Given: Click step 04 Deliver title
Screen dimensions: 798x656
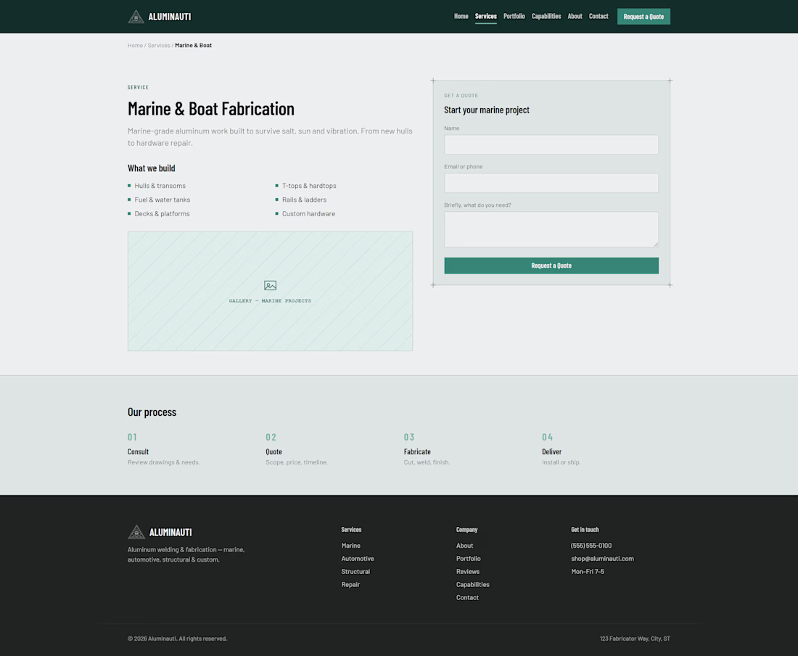Looking at the screenshot, I should [551, 451].
